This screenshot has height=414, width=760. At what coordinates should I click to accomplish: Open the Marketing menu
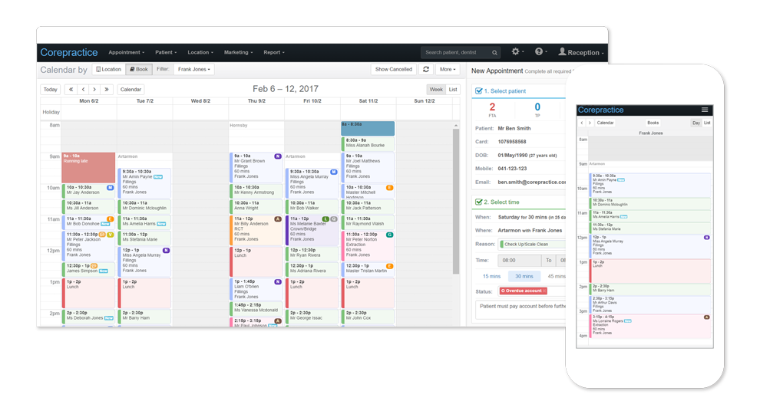click(238, 53)
